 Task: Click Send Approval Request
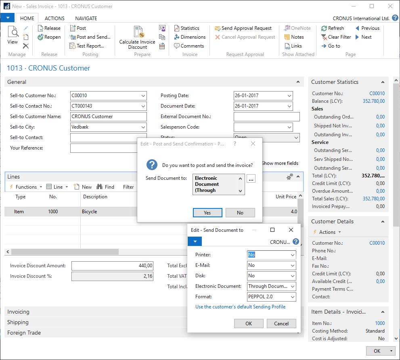243,28
